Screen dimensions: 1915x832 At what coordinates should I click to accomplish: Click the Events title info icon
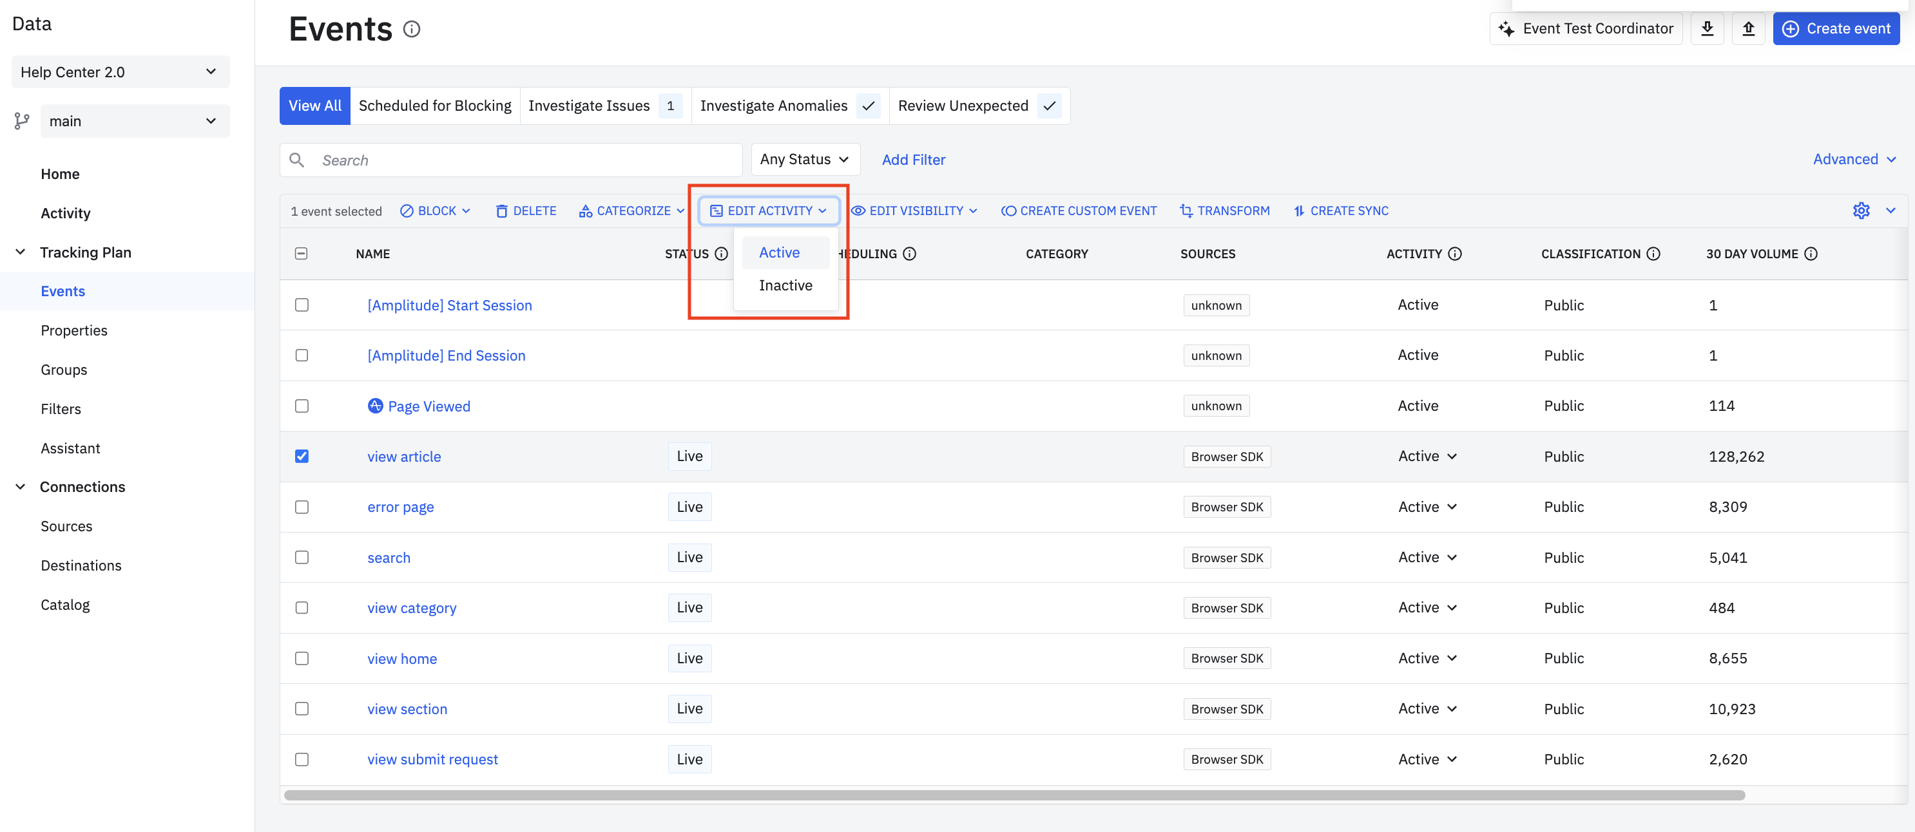411,29
